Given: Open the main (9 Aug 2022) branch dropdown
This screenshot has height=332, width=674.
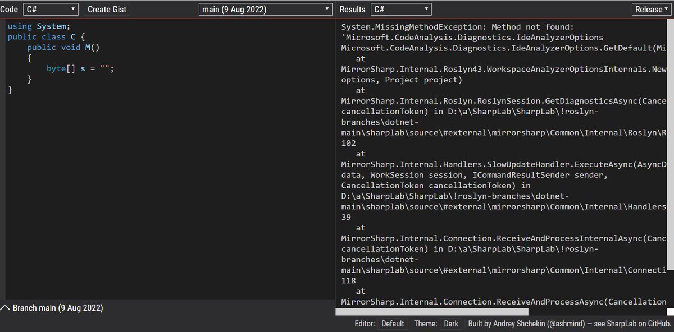Looking at the screenshot, I should point(266,10).
